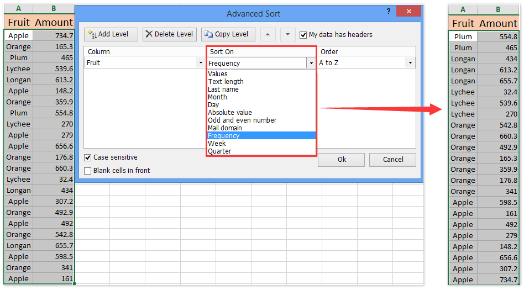Screen dimensions: 524x290
Task: Select cell containing 734.7 in left table
Action: click(54, 35)
